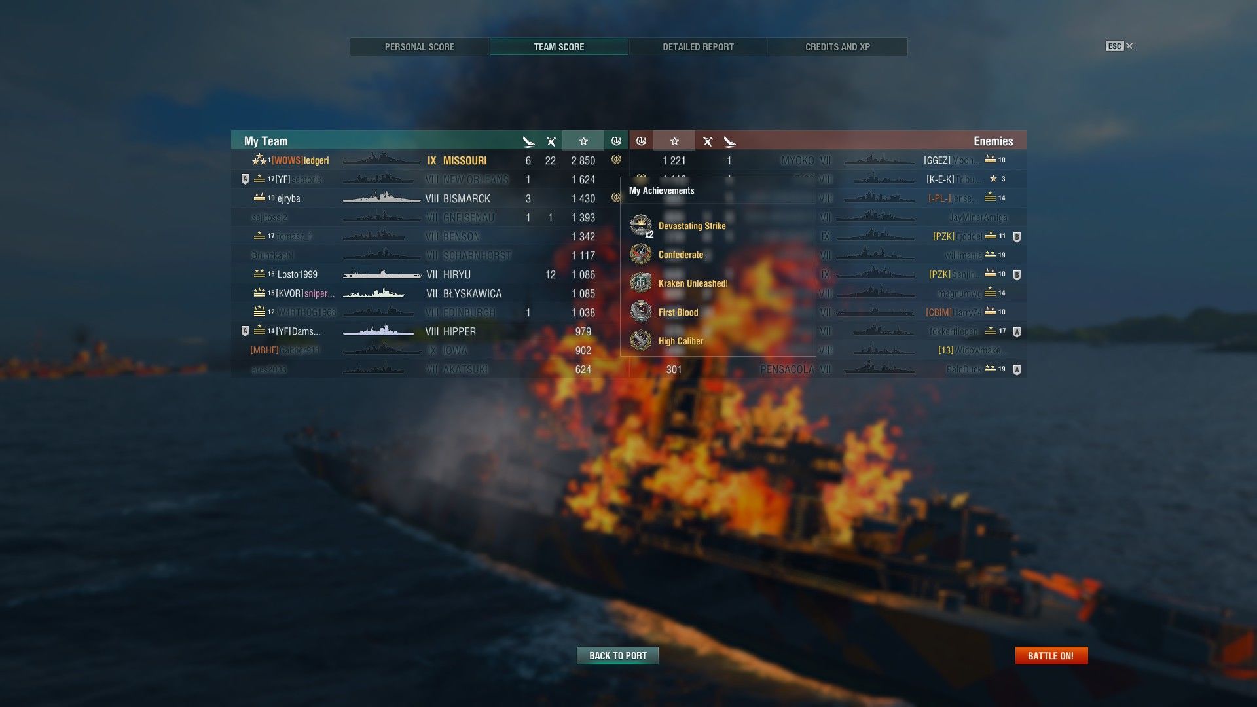Screen dimensions: 1257x707
Task: Click the Kraken Unleashed achievement badge
Action: pyautogui.click(x=641, y=283)
